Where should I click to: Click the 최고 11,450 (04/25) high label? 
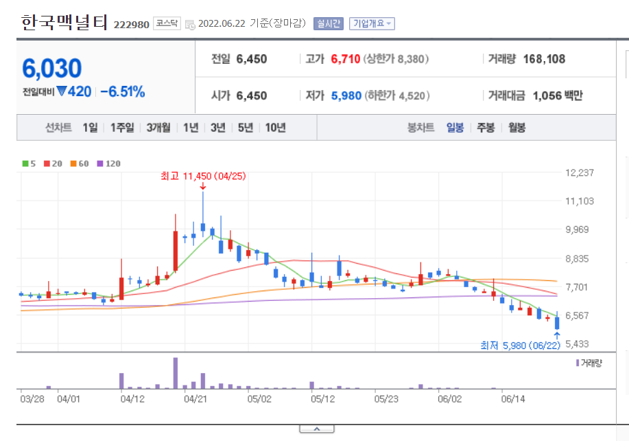pyautogui.click(x=203, y=176)
